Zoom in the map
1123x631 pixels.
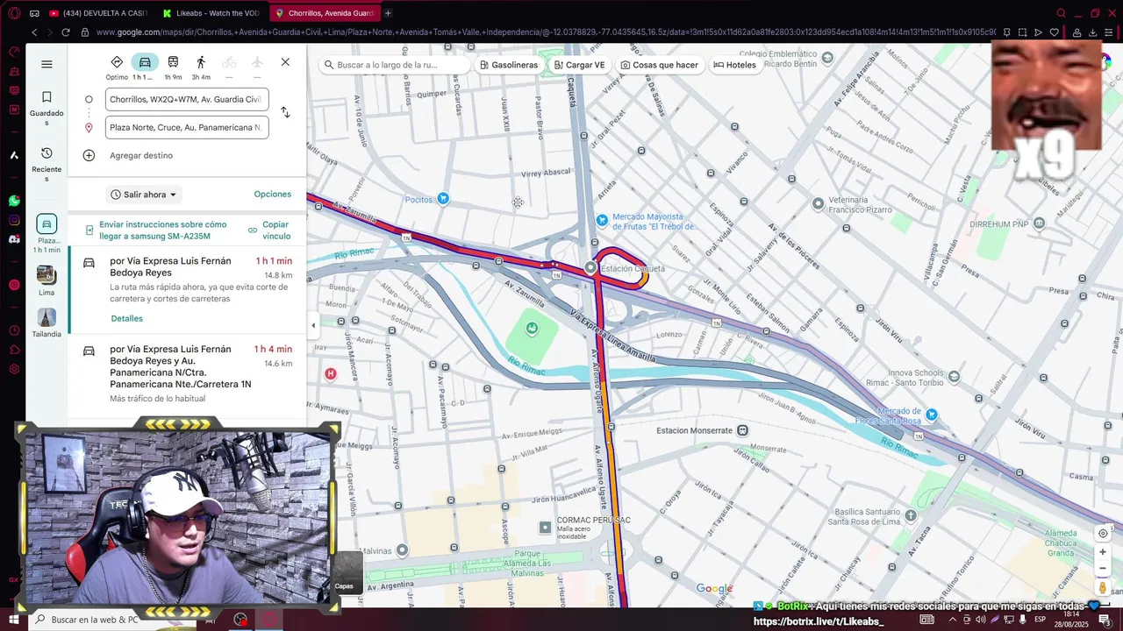1103,552
